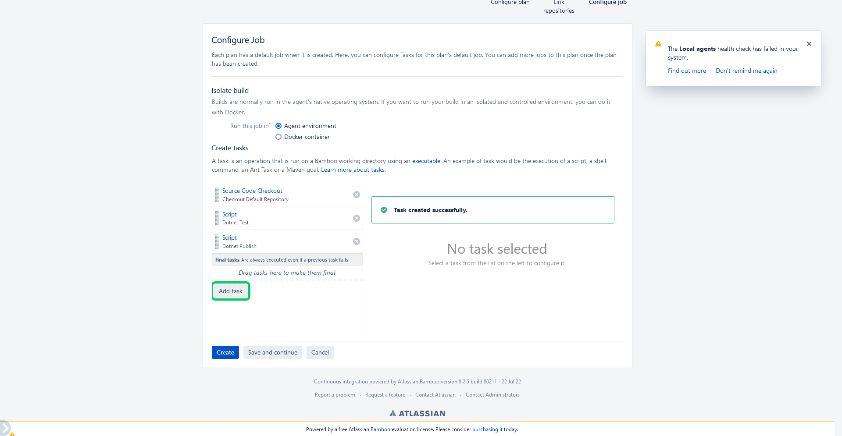Image resolution: width=842 pixels, height=436 pixels.
Task: Click the warning triangle in the notification
Action: point(658,44)
